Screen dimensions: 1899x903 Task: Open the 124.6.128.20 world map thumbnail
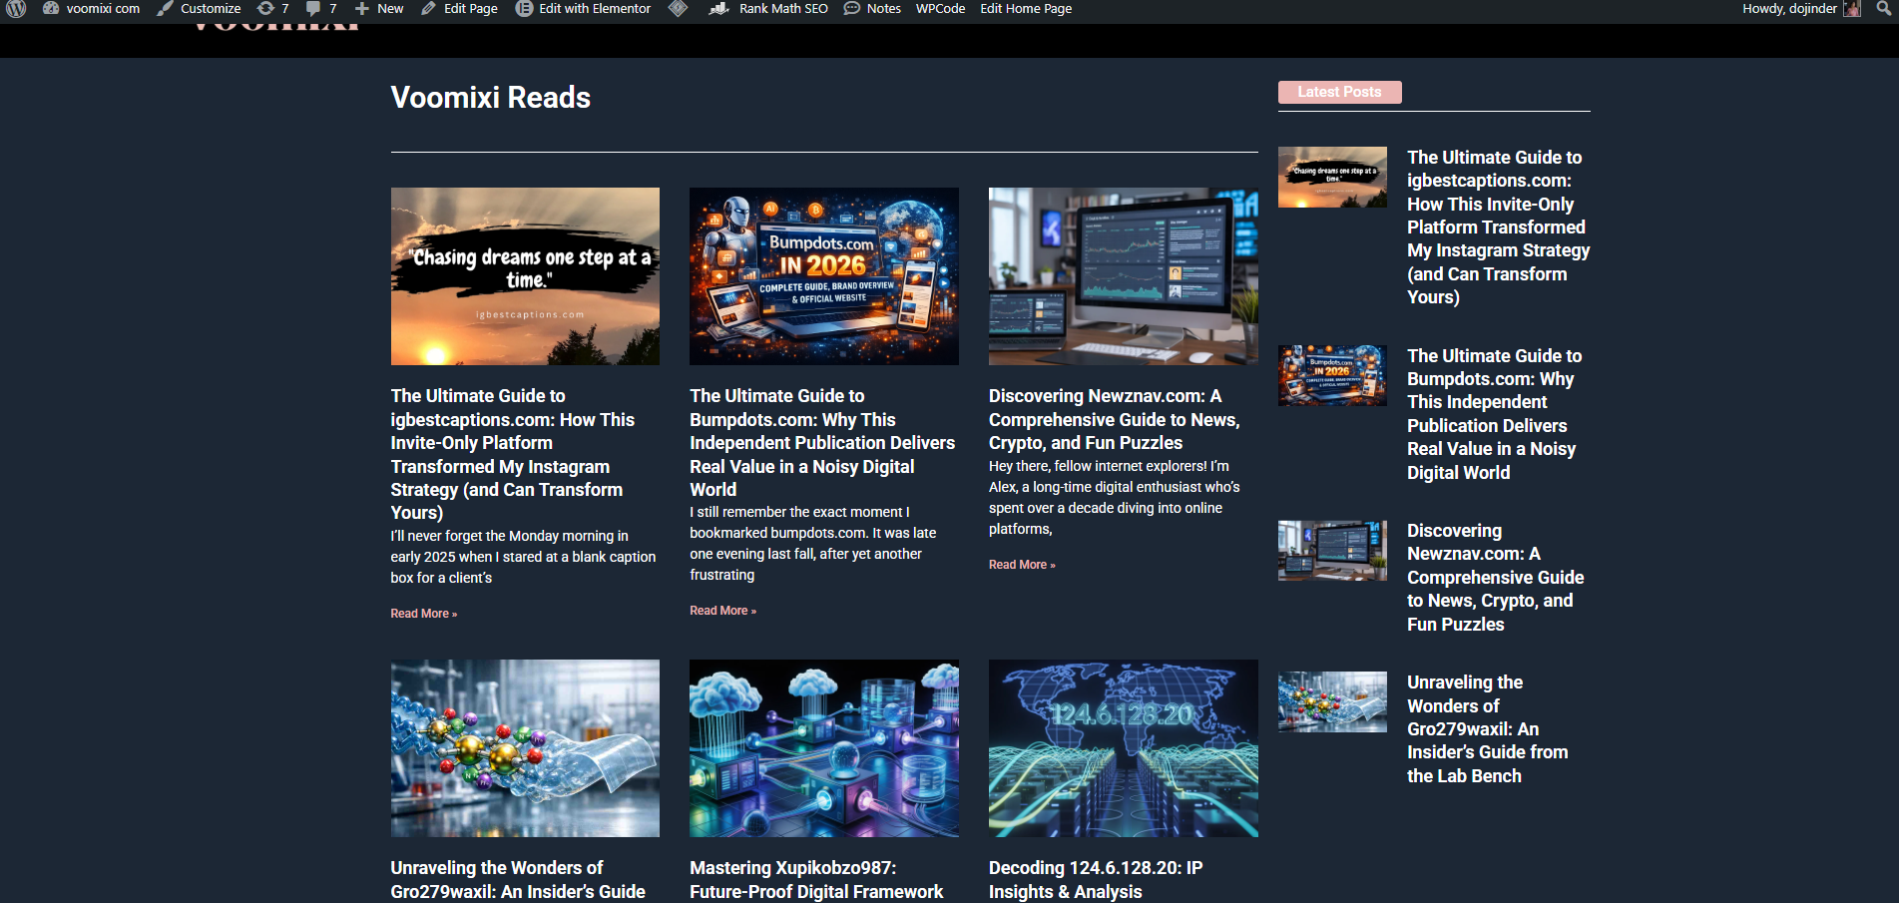tap(1124, 748)
